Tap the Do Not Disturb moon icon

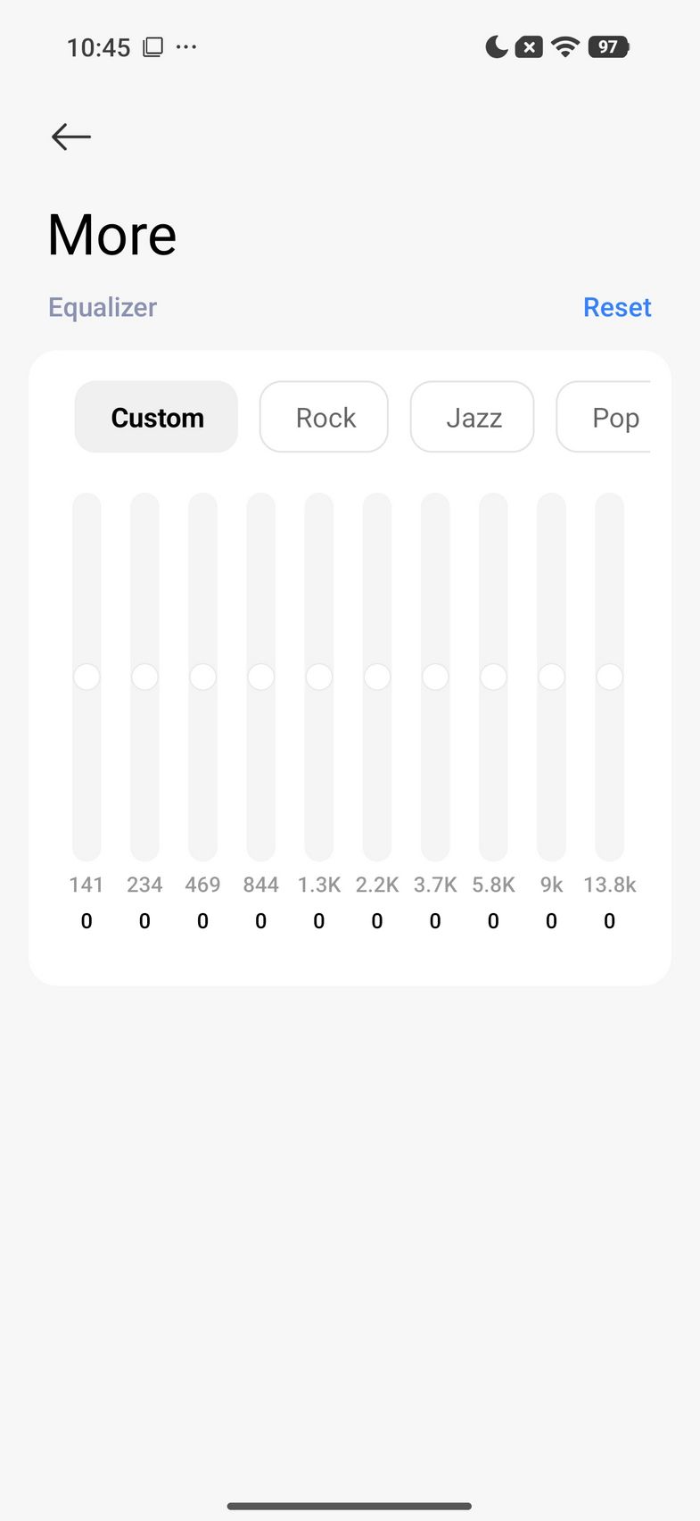(496, 46)
